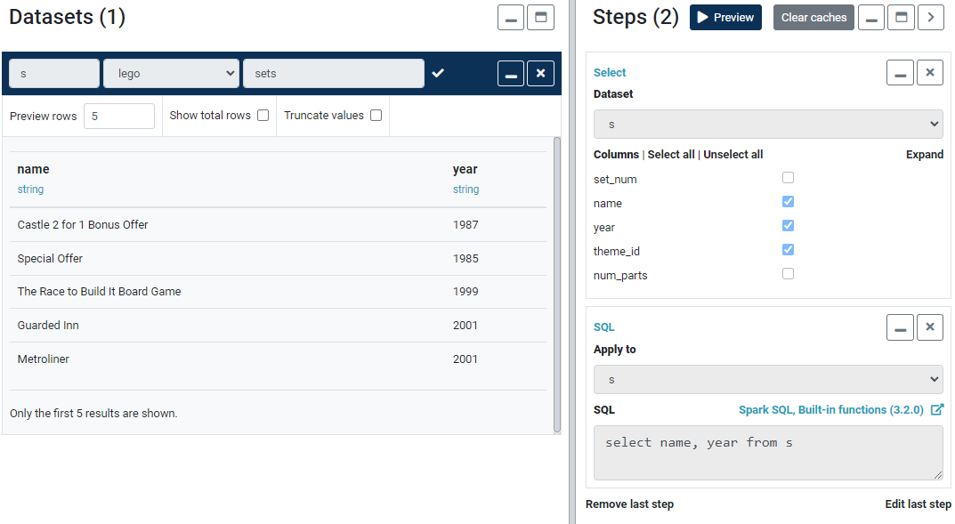The width and height of the screenshot is (955, 524).
Task: Click the Clear caches button
Action: [x=813, y=17]
